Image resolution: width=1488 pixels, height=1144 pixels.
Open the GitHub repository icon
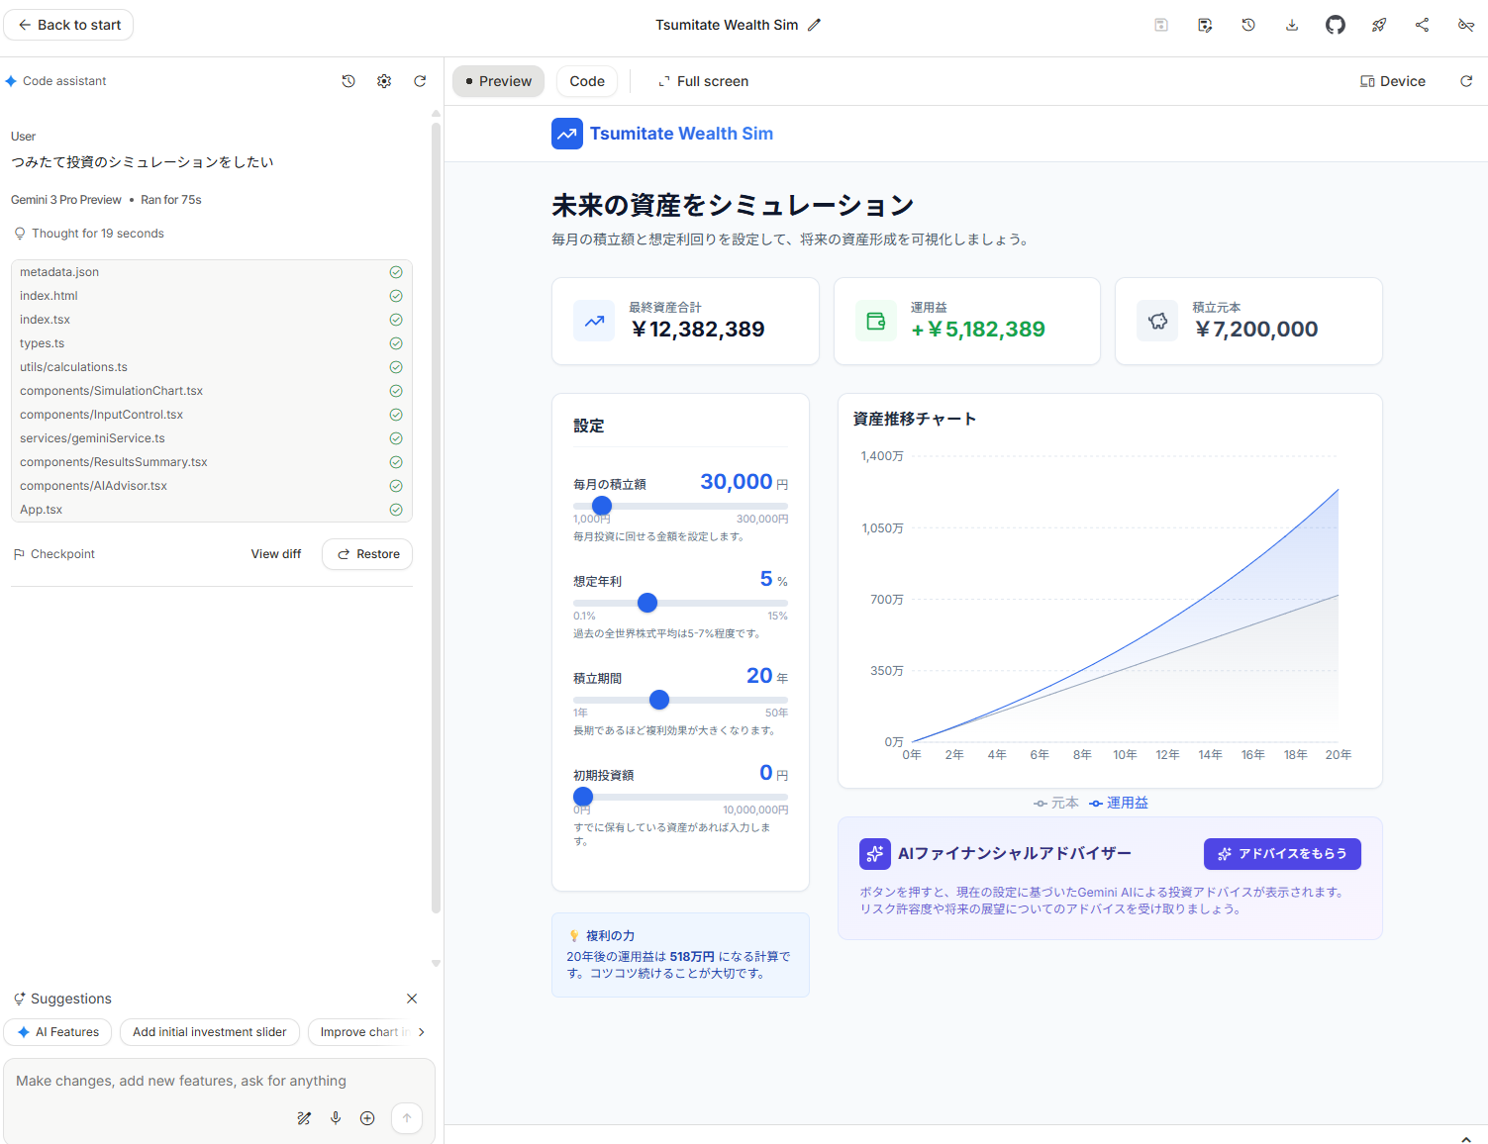[1335, 25]
